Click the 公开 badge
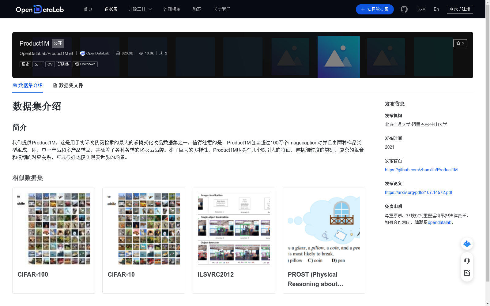 tap(58, 43)
